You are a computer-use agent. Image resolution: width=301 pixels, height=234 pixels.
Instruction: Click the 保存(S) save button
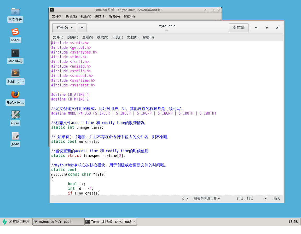tap(238, 28)
